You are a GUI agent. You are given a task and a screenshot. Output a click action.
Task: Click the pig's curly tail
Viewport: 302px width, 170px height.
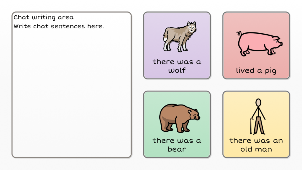[239, 33]
